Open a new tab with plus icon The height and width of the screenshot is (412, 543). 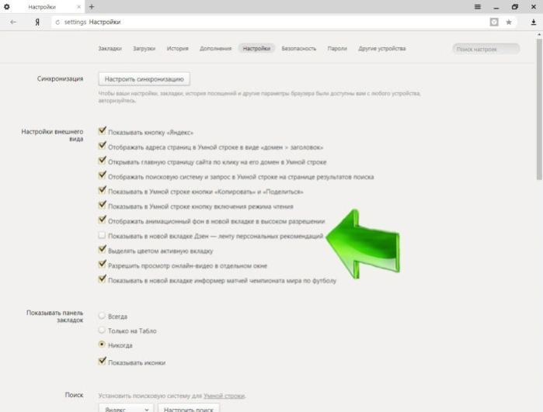[x=92, y=6]
